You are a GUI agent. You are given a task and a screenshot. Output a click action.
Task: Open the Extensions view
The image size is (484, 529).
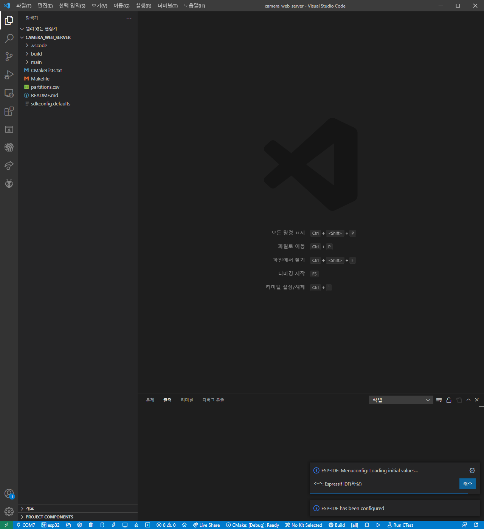point(9,111)
